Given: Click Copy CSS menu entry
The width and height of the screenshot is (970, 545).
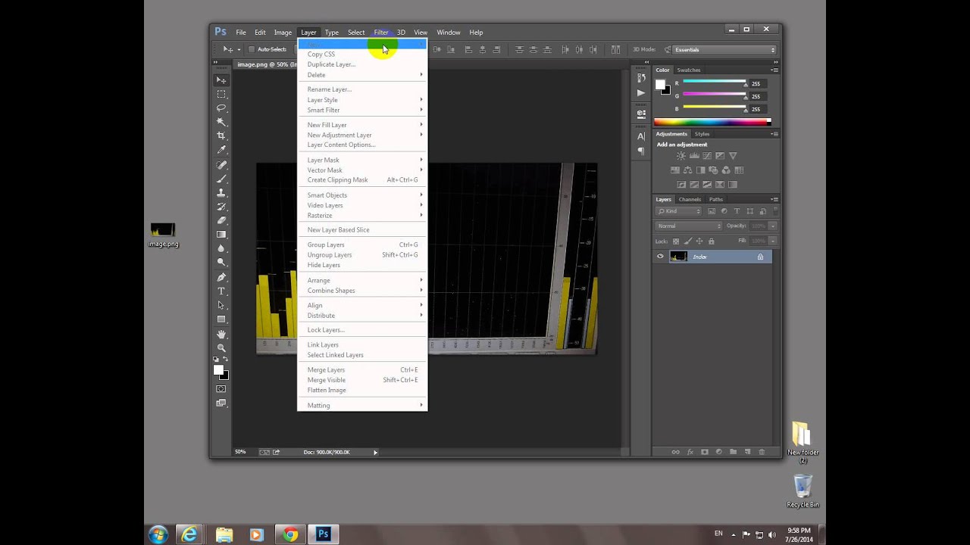Looking at the screenshot, I should (x=363, y=54).
